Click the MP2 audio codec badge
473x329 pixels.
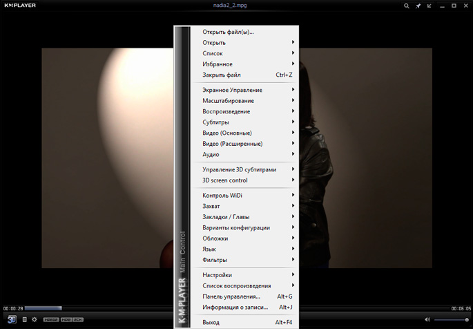coord(66,319)
